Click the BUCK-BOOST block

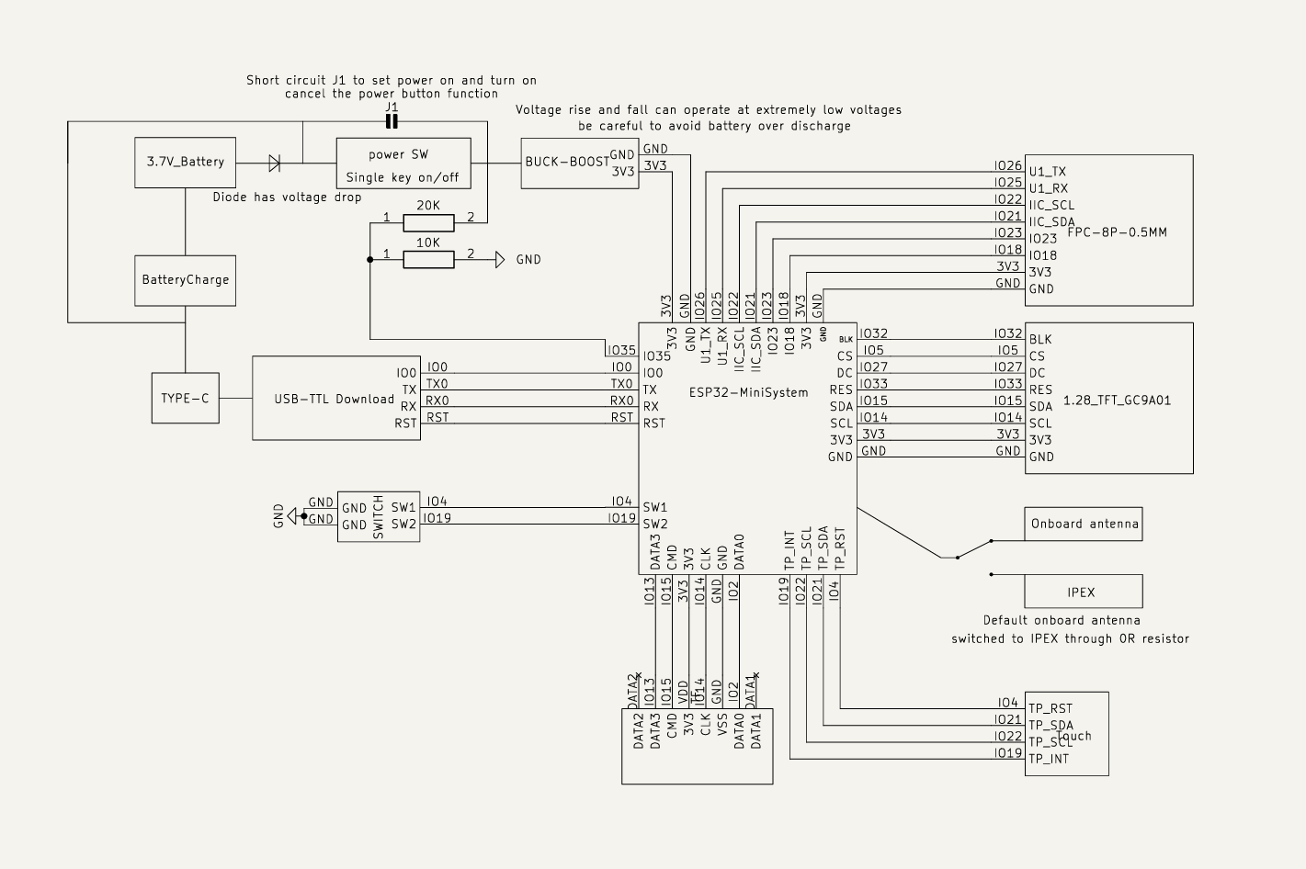pyautogui.click(x=565, y=163)
